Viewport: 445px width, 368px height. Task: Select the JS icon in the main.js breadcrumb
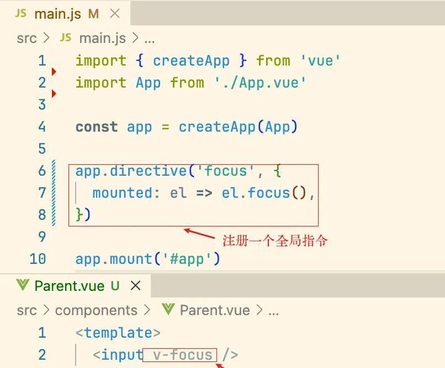click(x=65, y=38)
